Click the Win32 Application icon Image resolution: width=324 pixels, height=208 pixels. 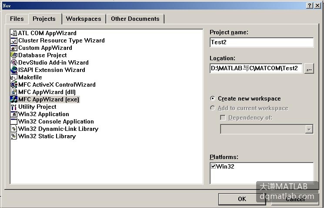pos(14,114)
